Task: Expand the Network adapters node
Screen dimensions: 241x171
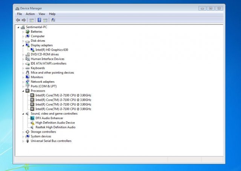Action: [23, 82]
